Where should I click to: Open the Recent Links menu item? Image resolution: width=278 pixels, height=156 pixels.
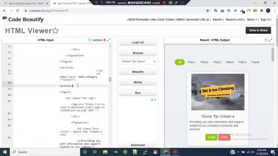[x=235, y=19]
